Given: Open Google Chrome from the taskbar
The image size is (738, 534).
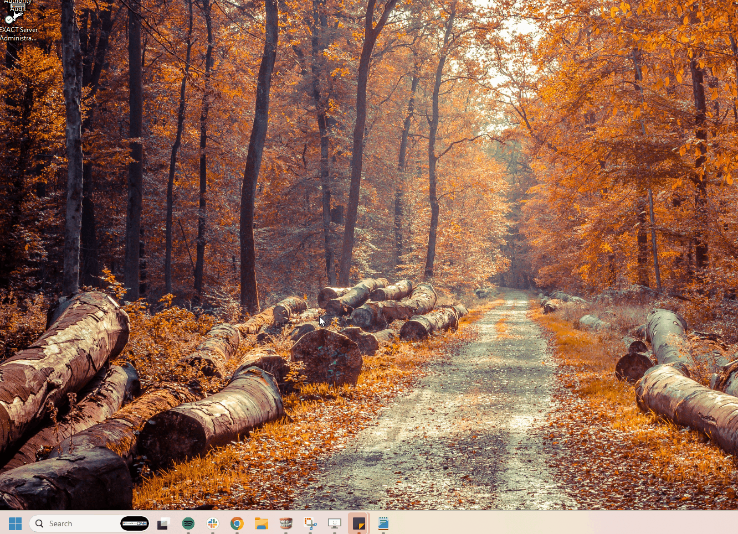Looking at the screenshot, I should pos(237,523).
